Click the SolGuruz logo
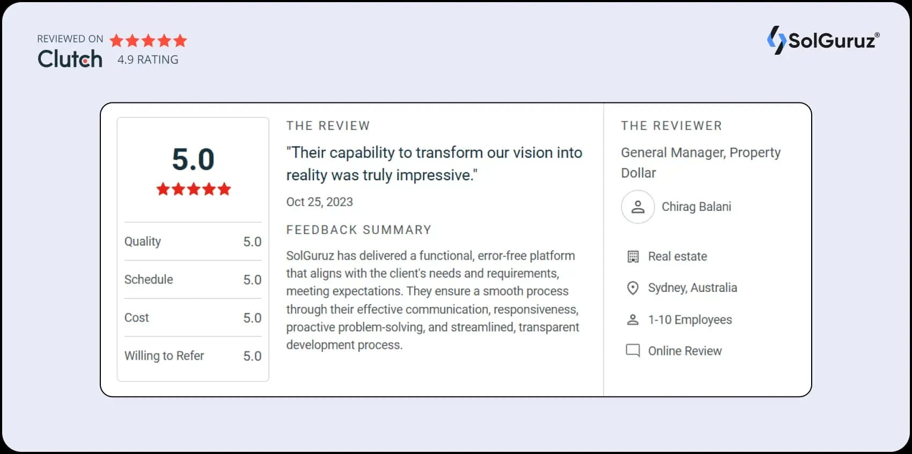912x454 pixels. point(823,40)
